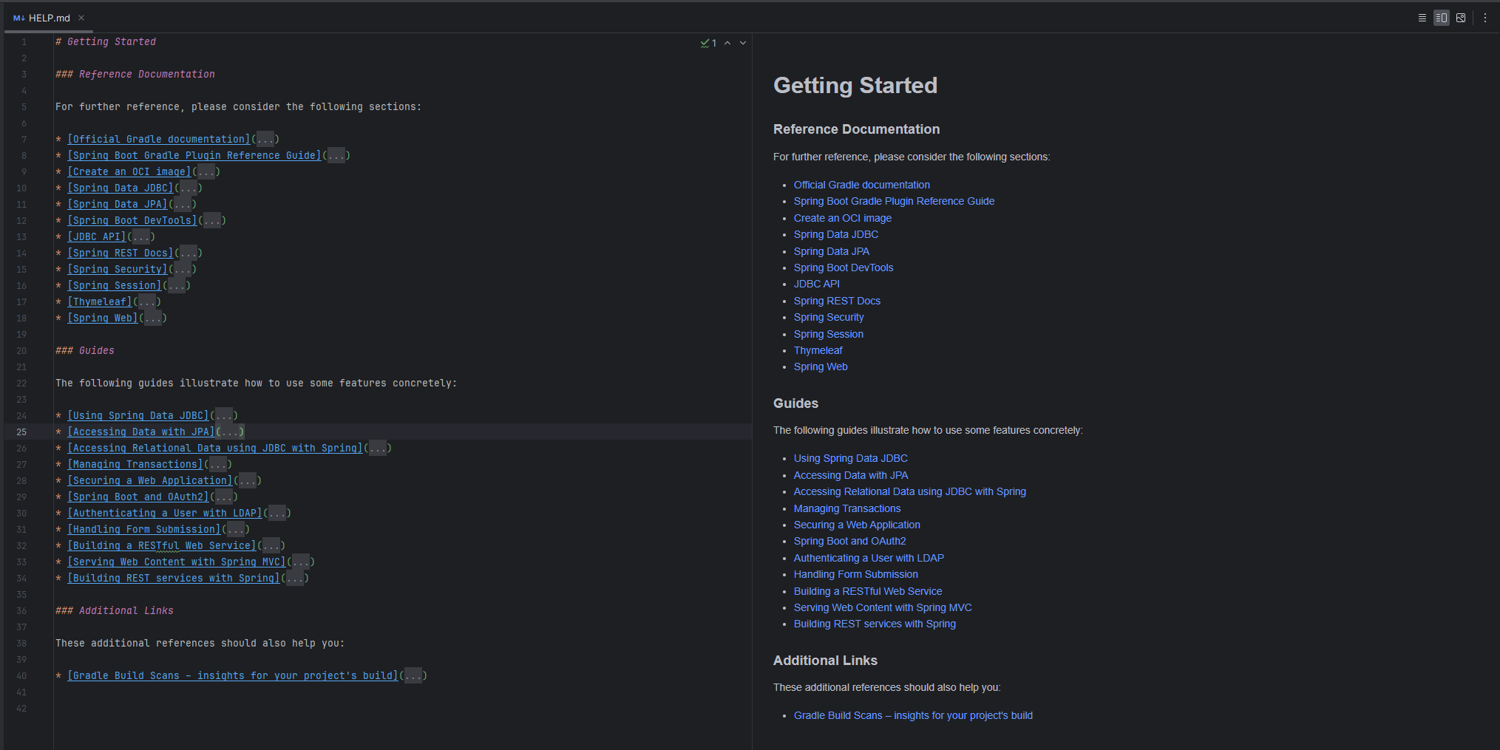Expand folded URL after Gradle Build Scans link
The width and height of the screenshot is (1500, 750).
coord(413,675)
